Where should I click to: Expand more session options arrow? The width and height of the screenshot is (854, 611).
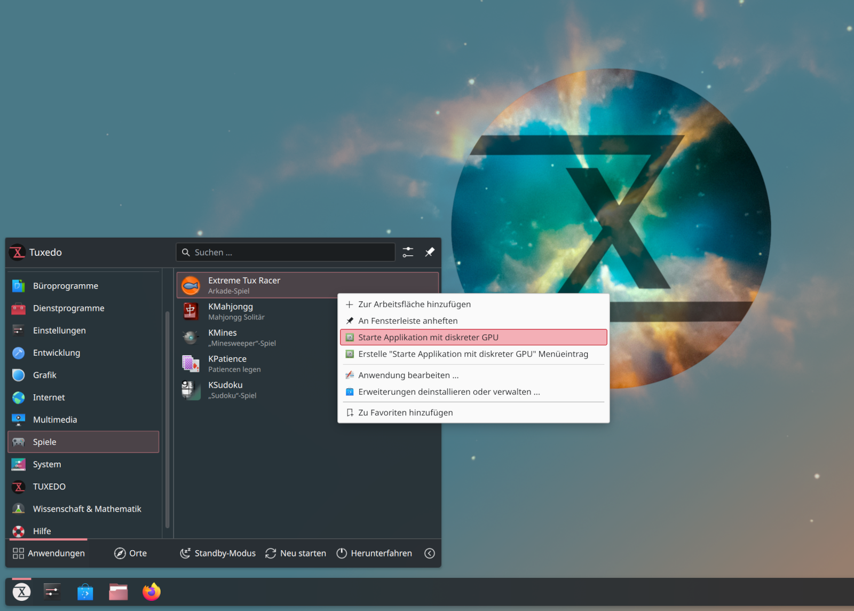pyautogui.click(x=430, y=553)
